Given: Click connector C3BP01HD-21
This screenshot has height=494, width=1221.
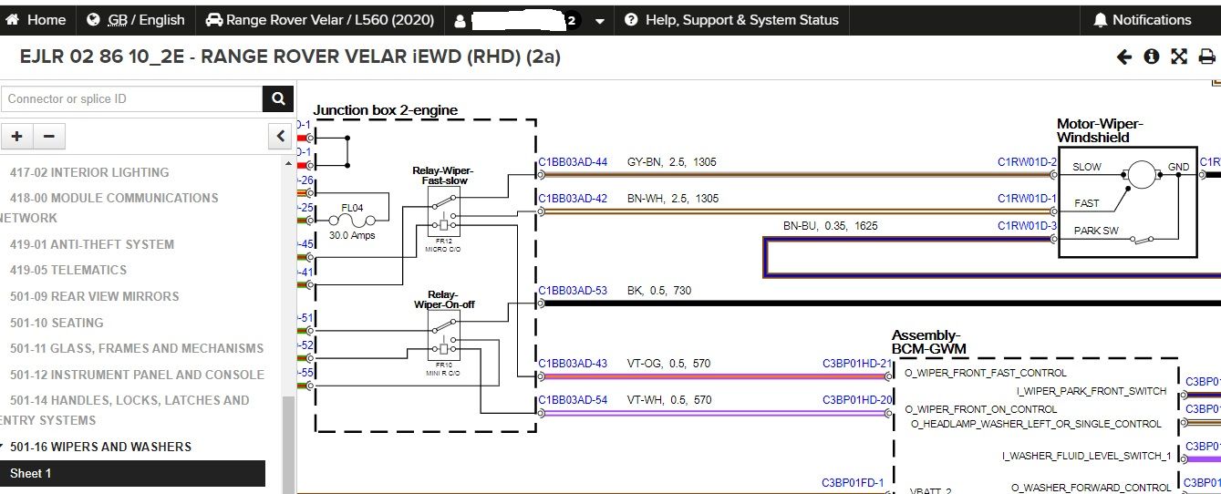Looking at the screenshot, I should [x=857, y=364].
